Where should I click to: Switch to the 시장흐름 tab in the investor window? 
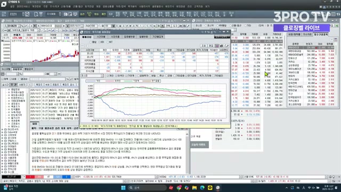click(115, 37)
